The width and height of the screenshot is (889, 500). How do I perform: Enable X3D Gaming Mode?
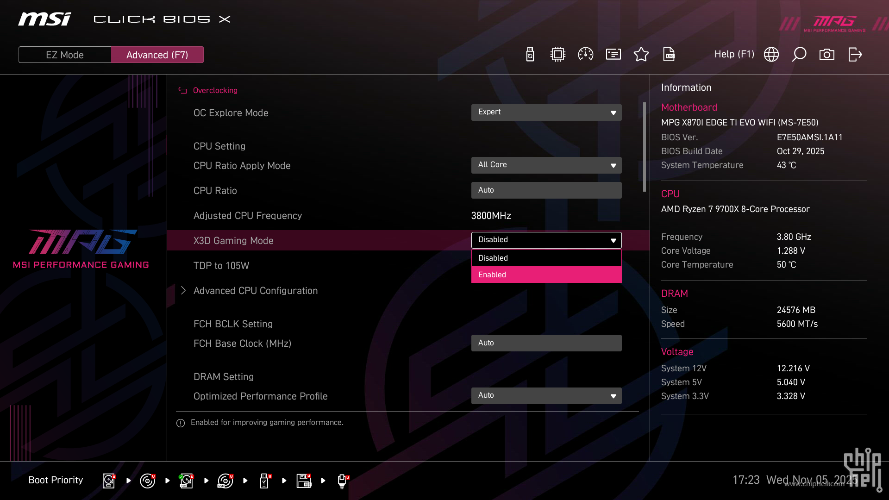coord(546,275)
